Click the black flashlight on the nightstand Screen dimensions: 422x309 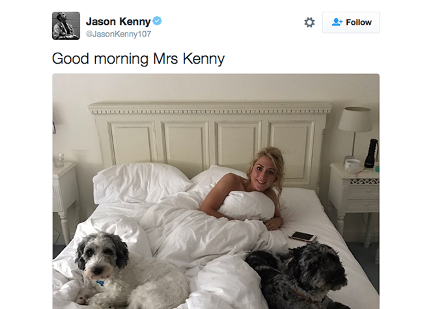coord(371,154)
